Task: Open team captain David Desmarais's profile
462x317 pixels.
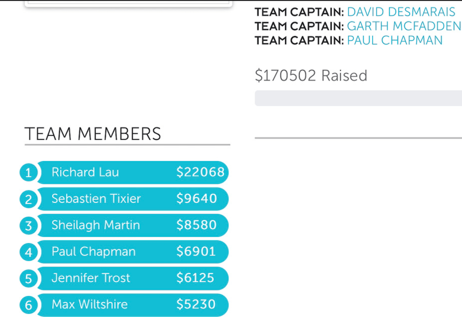Action: pos(401,12)
